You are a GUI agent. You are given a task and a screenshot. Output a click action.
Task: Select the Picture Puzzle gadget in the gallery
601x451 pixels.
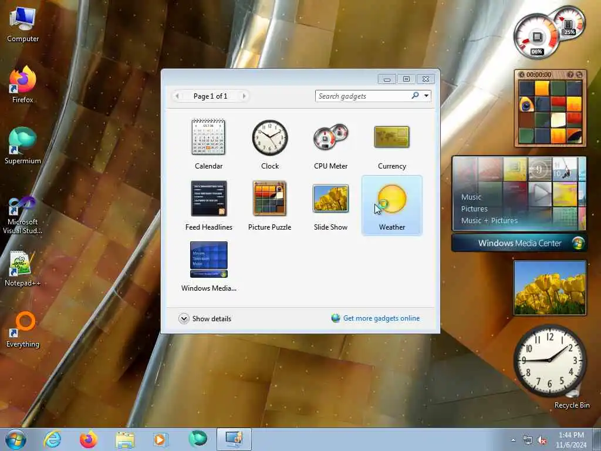270,206
